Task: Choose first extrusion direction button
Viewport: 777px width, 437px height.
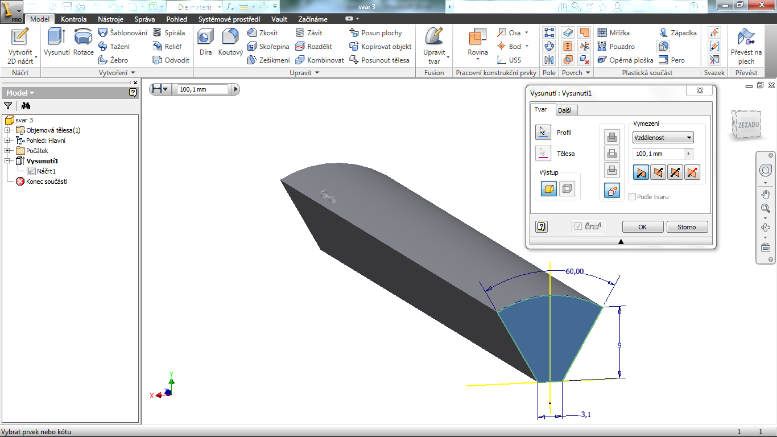Action: [x=641, y=172]
